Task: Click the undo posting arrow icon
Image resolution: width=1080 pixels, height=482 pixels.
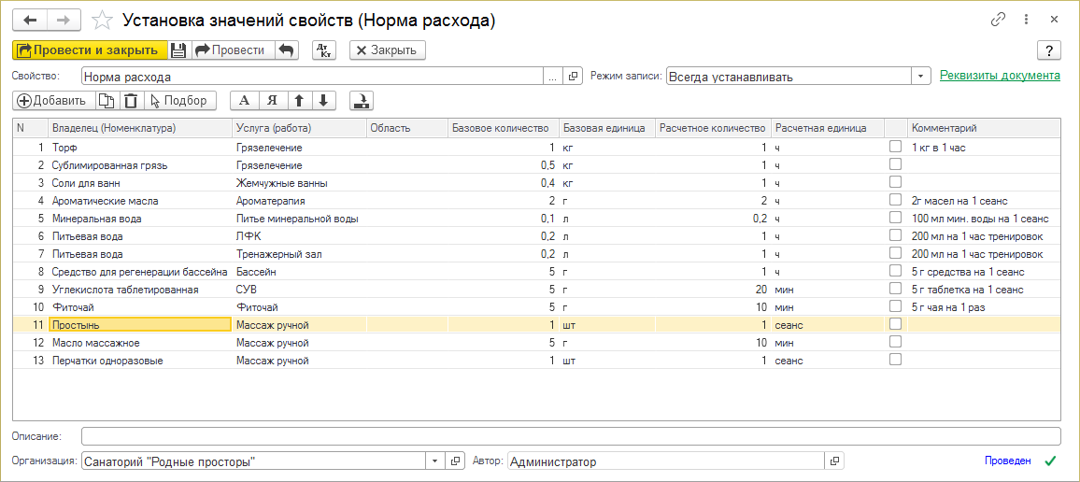Action: [287, 50]
